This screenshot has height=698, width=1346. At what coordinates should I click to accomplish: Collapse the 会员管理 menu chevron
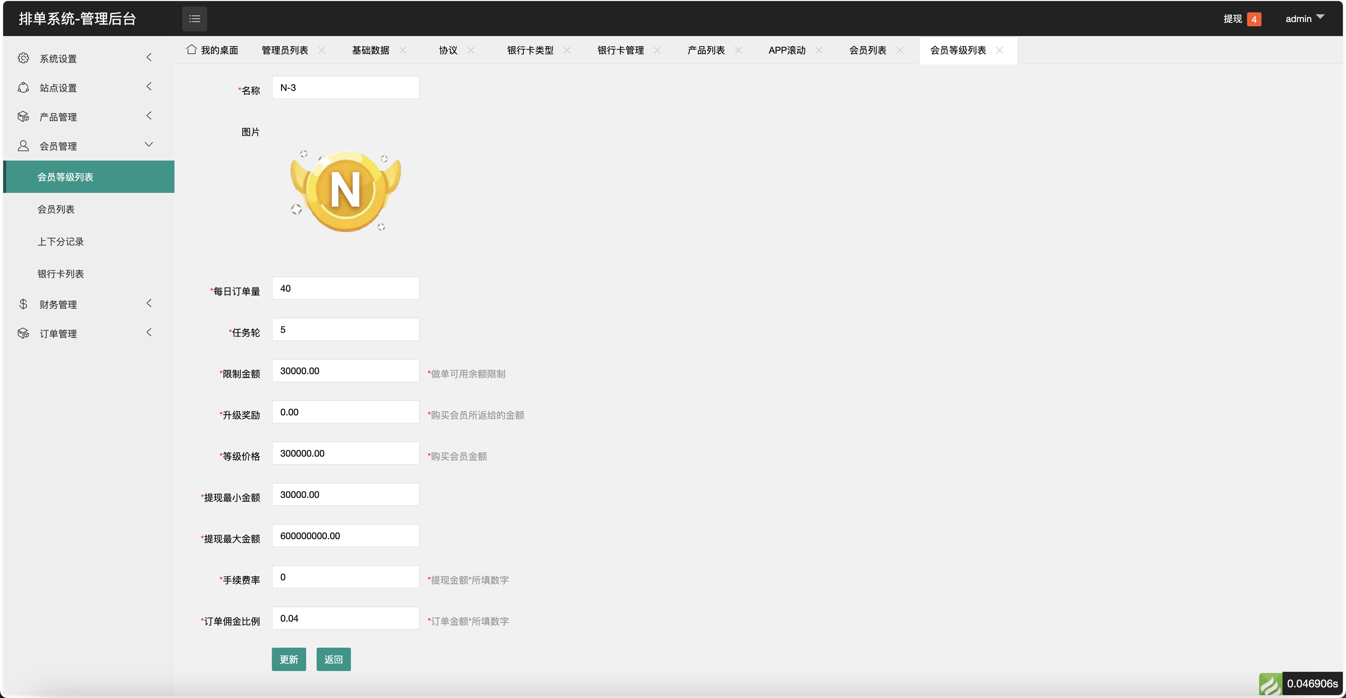point(149,145)
